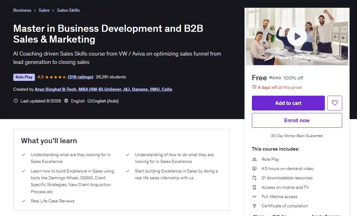
Task: Open the Sales Skills breadcrumb link
Action: point(68,10)
